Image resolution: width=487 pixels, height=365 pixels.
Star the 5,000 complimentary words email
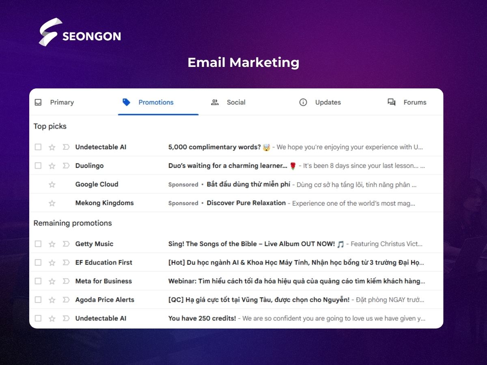[x=52, y=147]
